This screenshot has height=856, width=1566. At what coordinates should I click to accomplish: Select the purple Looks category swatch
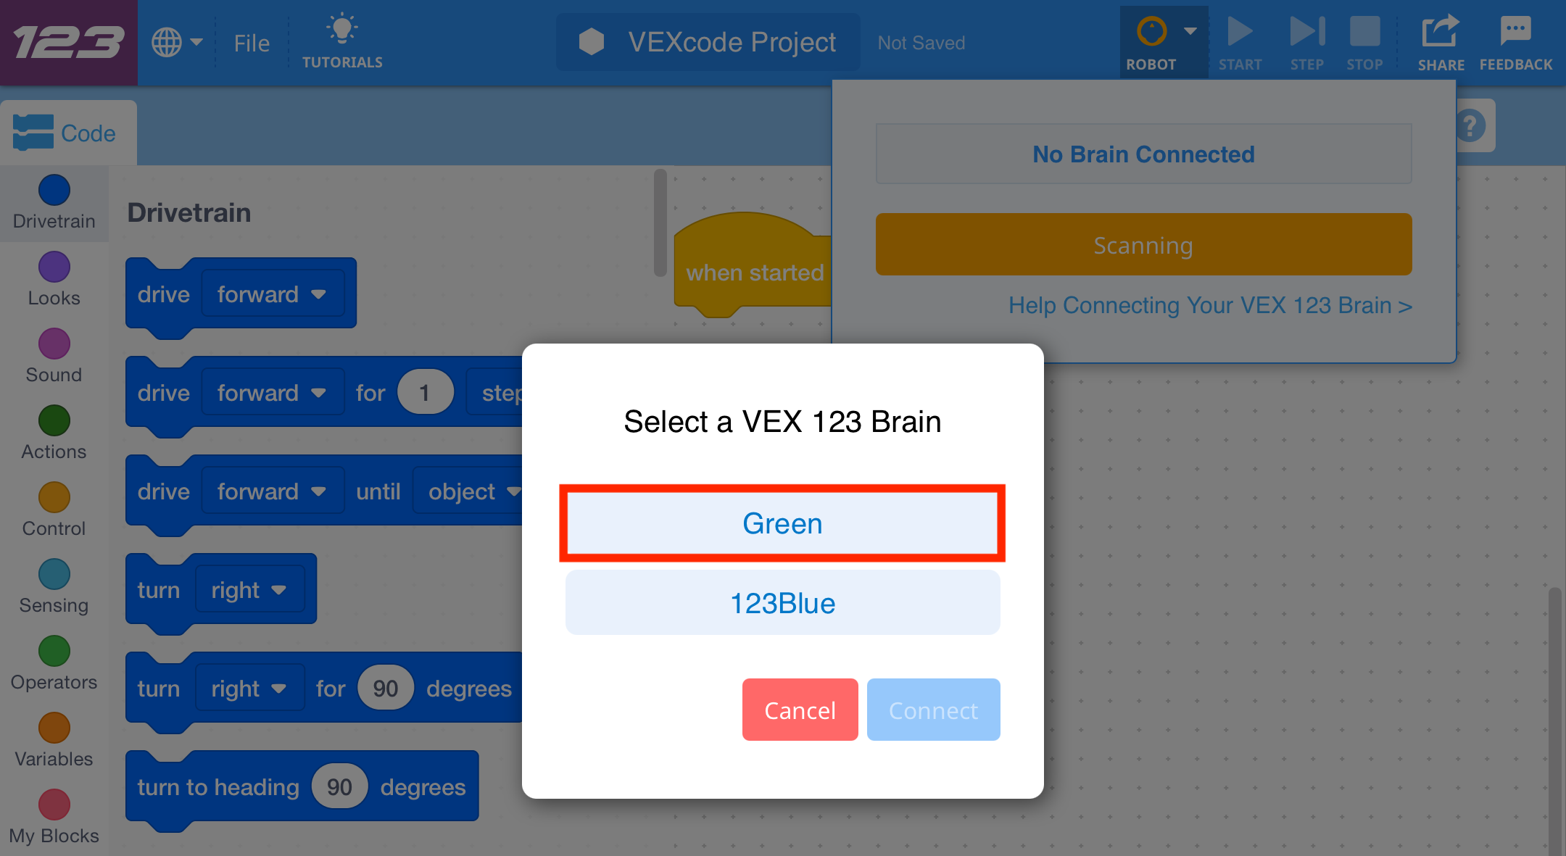coord(54,267)
